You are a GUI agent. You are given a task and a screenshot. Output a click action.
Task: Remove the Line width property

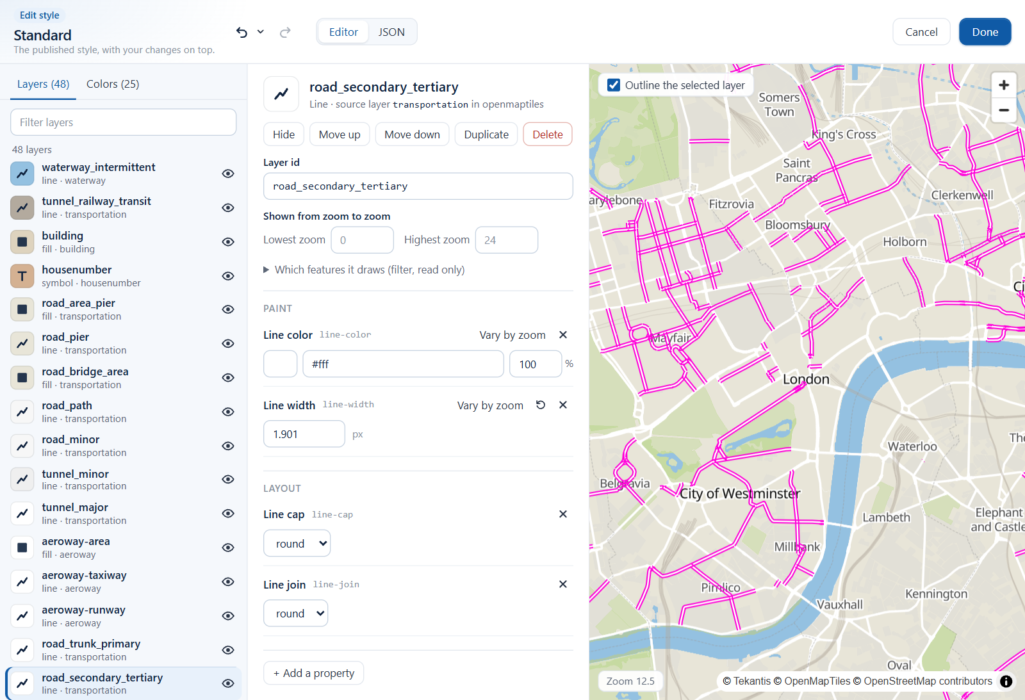pos(563,405)
